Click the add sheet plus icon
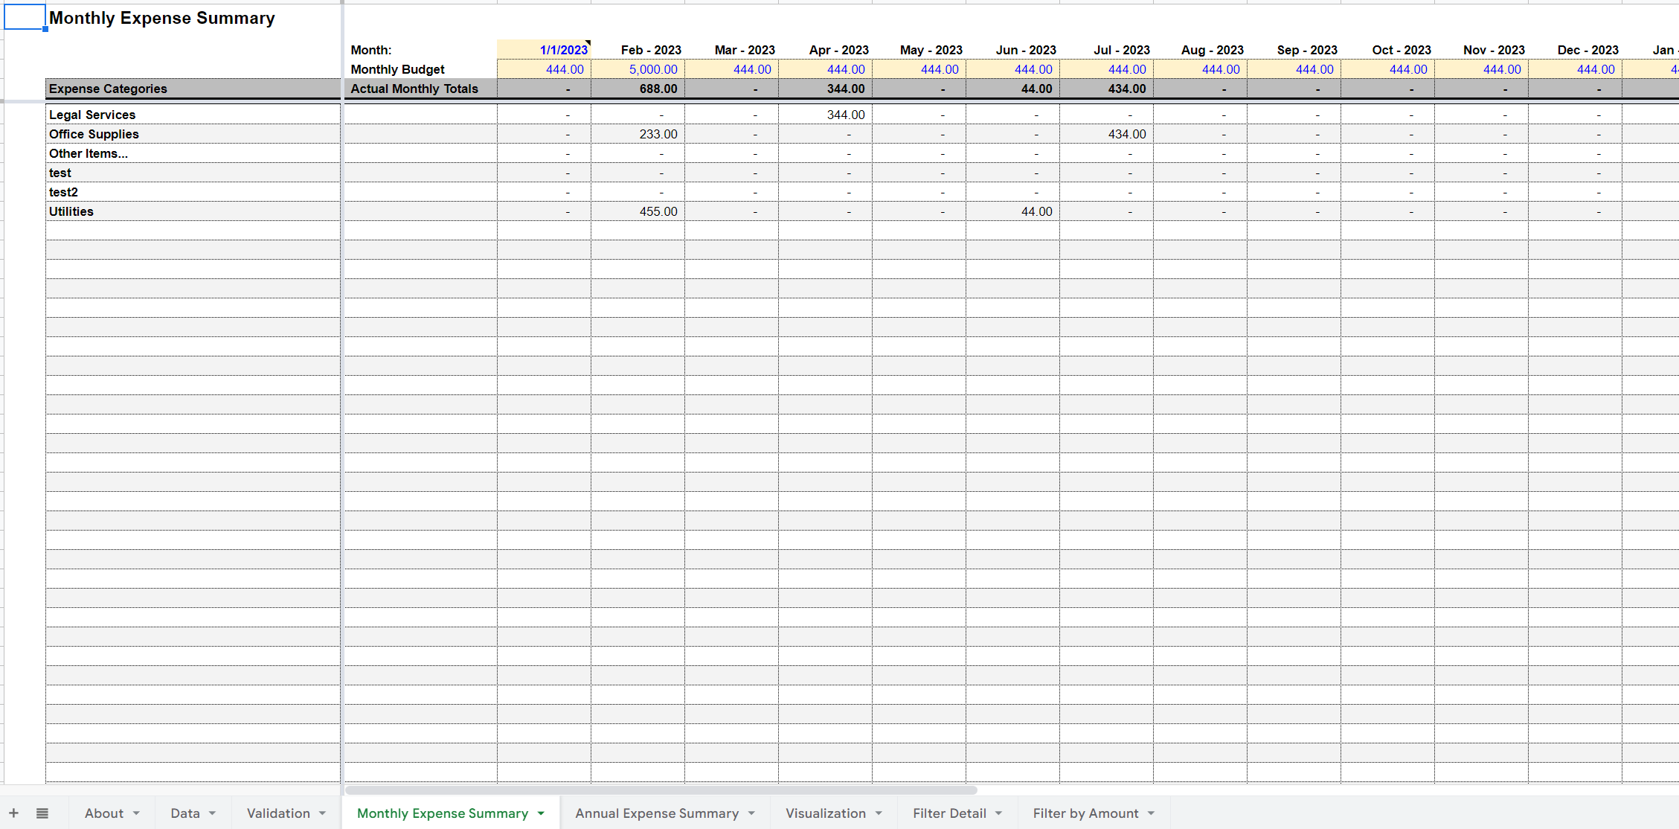 [x=13, y=813]
